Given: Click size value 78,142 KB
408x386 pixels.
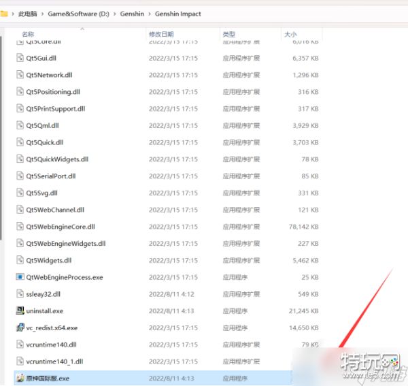Looking at the screenshot, I should (304, 227).
